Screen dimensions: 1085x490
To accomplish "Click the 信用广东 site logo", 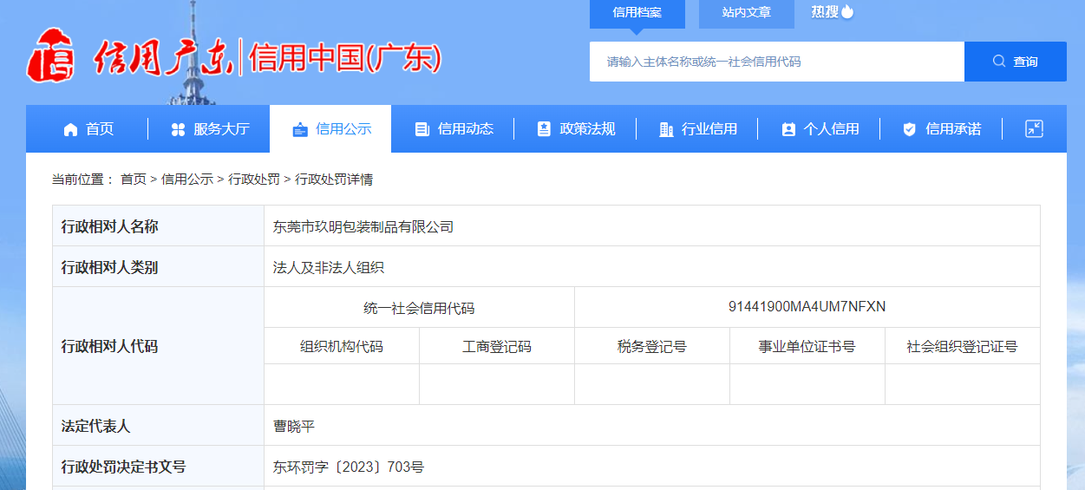I will tap(130, 59).
